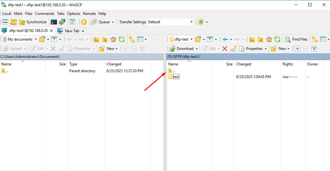The height and width of the screenshot is (171, 330).
Task: Open a New Tab
Action: [69, 31]
